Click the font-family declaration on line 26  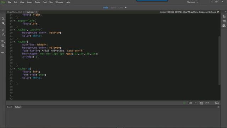53,51
